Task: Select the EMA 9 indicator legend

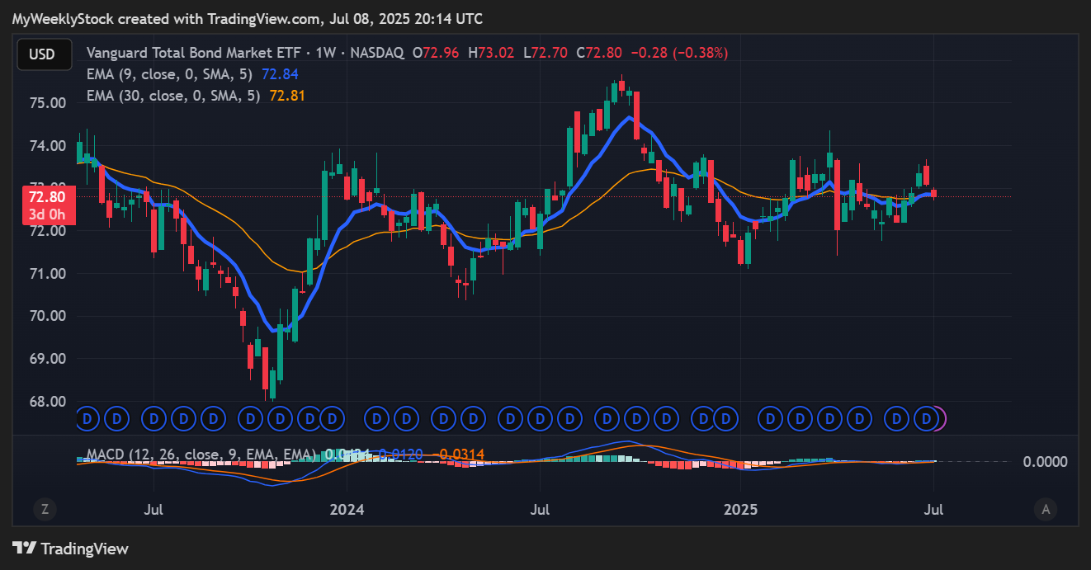Action: [x=171, y=74]
